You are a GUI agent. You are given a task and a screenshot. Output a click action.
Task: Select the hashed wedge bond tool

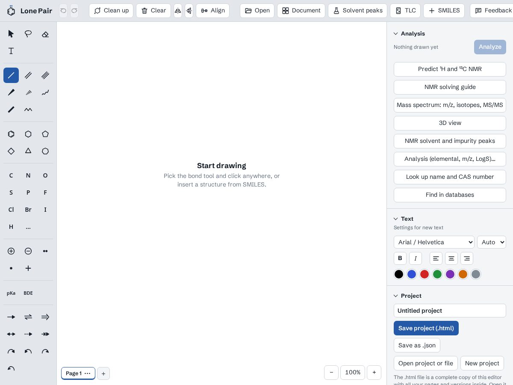tap(28, 92)
